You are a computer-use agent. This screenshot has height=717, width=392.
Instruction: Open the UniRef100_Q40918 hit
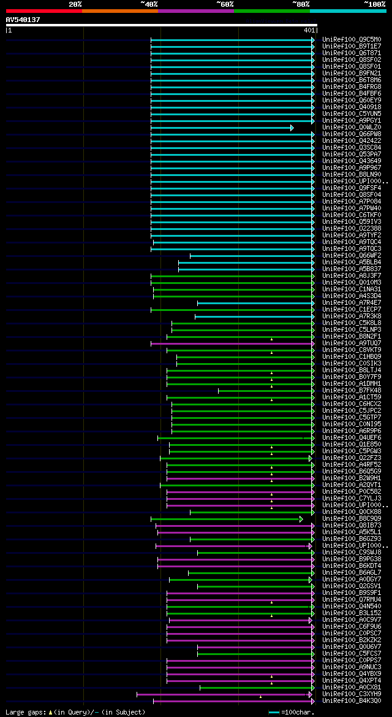point(352,107)
